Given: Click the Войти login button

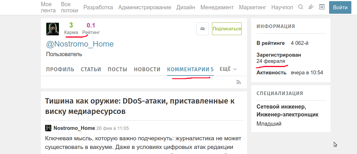Looking at the screenshot, I should pos(340,7).
